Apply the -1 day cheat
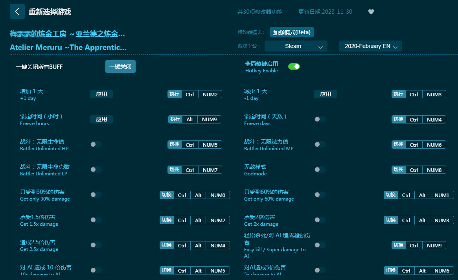Viewport: 458px width, 280px height. tap(325, 94)
